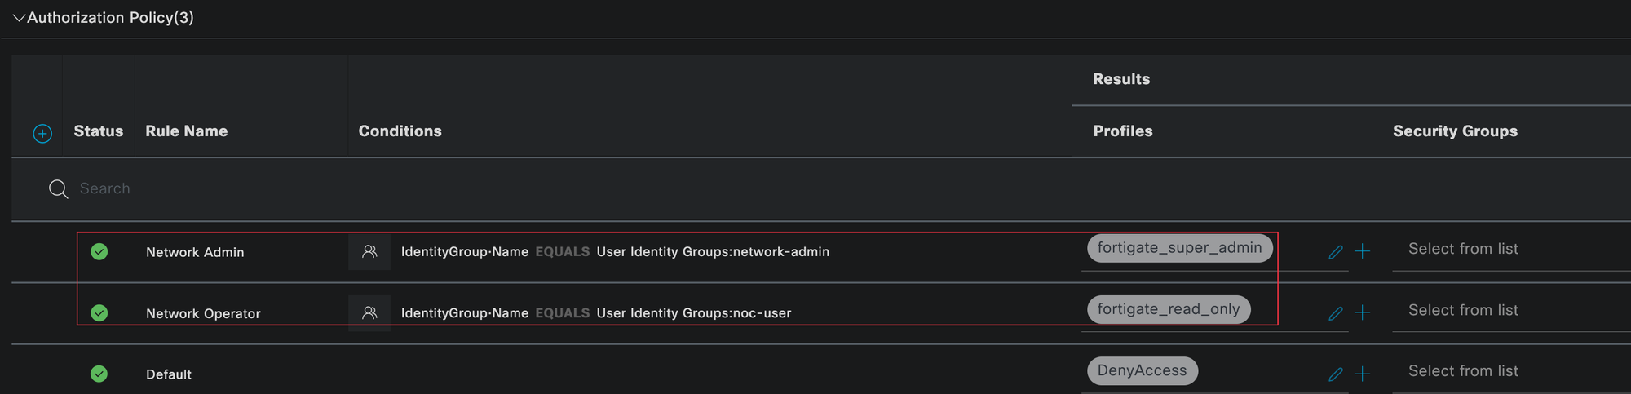This screenshot has width=1631, height=394.
Task: Click the fortigate_super_admin profile tag
Action: click(1179, 248)
